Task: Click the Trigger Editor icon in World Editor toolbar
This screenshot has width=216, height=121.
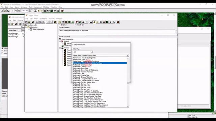Action: click(38, 11)
